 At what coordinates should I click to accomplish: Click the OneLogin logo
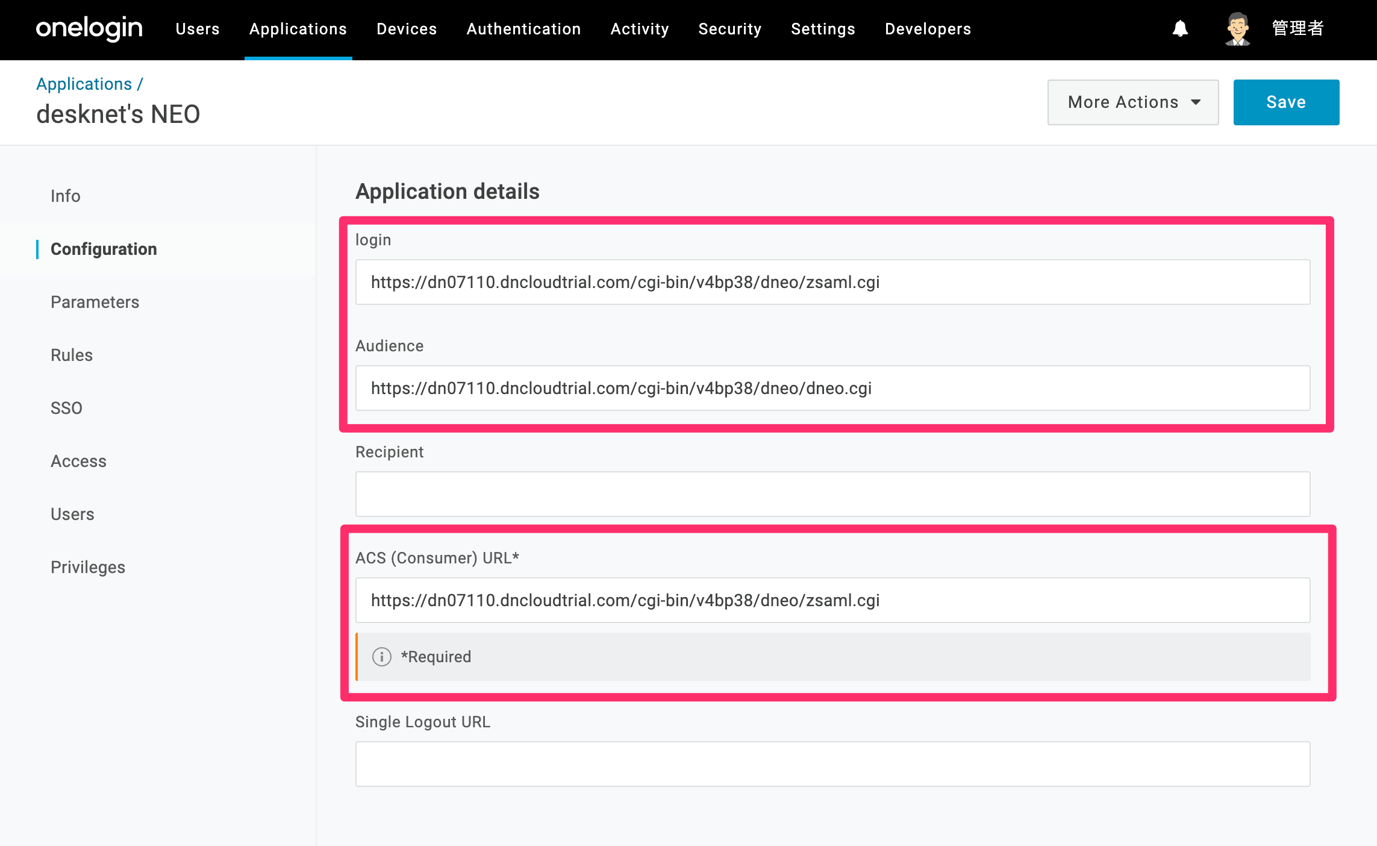point(89,29)
